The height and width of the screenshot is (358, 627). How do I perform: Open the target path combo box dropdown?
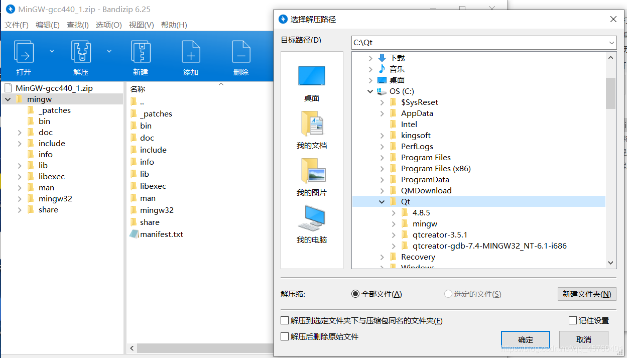(611, 43)
